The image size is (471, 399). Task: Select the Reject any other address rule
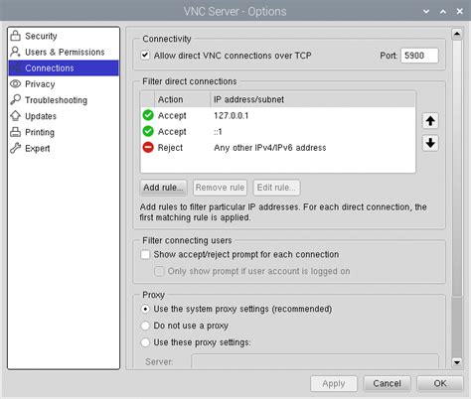click(x=277, y=148)
